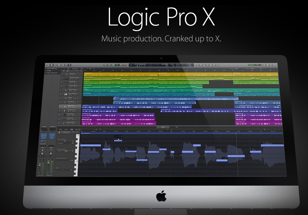Screen dimensions: 308x215
Task: Click the LCD time position display
Action: (x=140, y=64)
